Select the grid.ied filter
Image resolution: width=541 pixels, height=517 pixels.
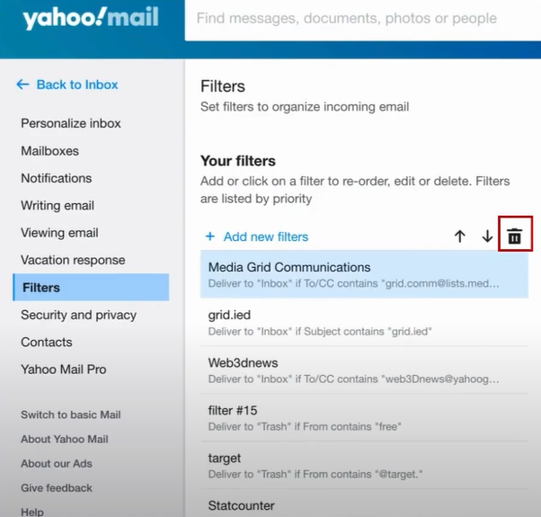[364, 323]
